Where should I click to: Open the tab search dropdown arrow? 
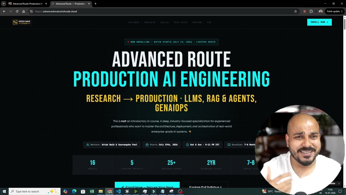[4, 4]
